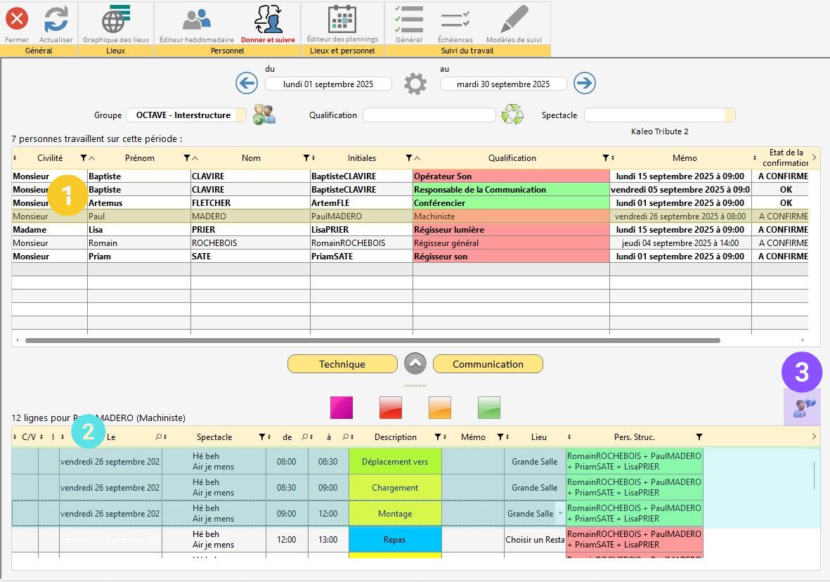Collapse panel with the round chevron button
This screenshot has width=830, height=582.
[x=415, y=364]
